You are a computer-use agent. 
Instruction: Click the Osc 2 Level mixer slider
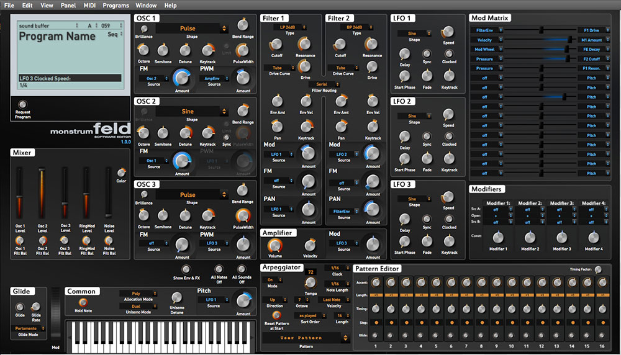[x=43, y=192]
